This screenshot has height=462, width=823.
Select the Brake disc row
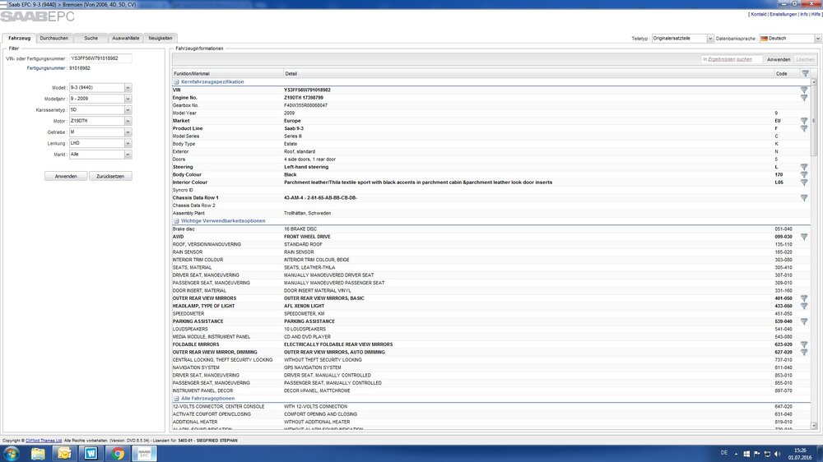(491, 229)
